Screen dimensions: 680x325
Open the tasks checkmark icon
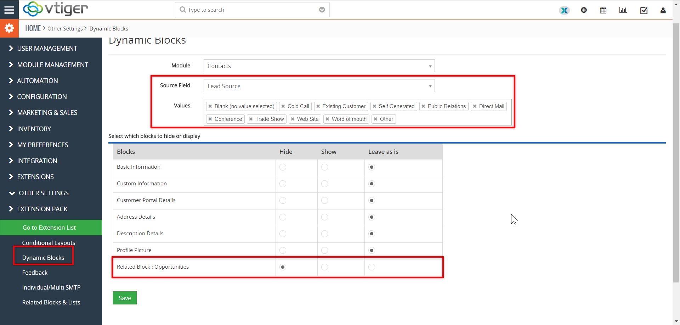[644, 10]
